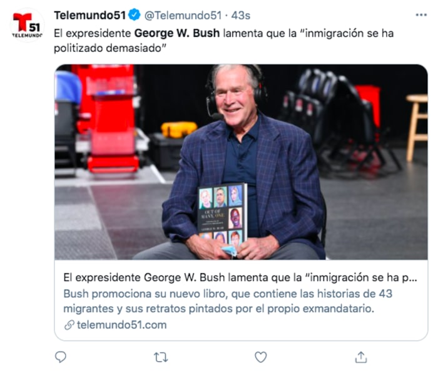Like the tweet with heart icon
Viewport: 438px width, 373px height.
261,357
